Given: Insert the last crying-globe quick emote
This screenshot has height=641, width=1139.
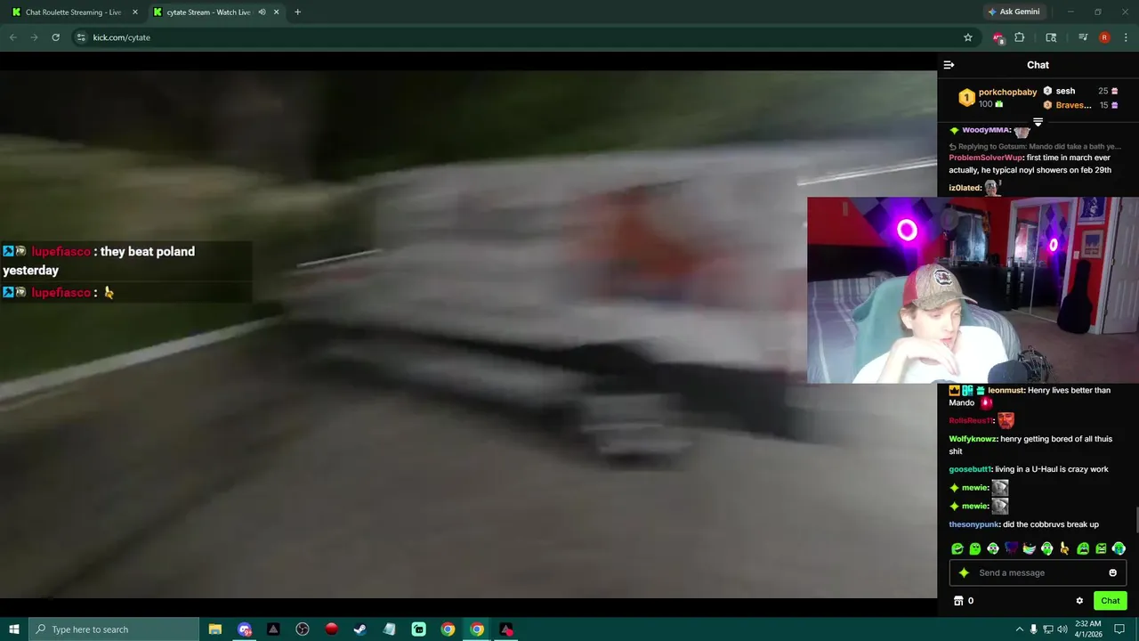Looking at the screenshot, I should click(x=1119, y=549).
